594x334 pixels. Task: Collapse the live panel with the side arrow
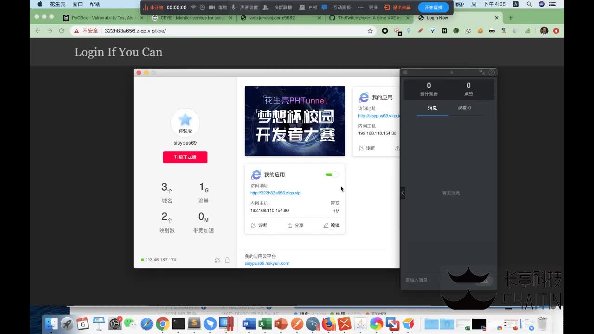[x=402, y=193]
